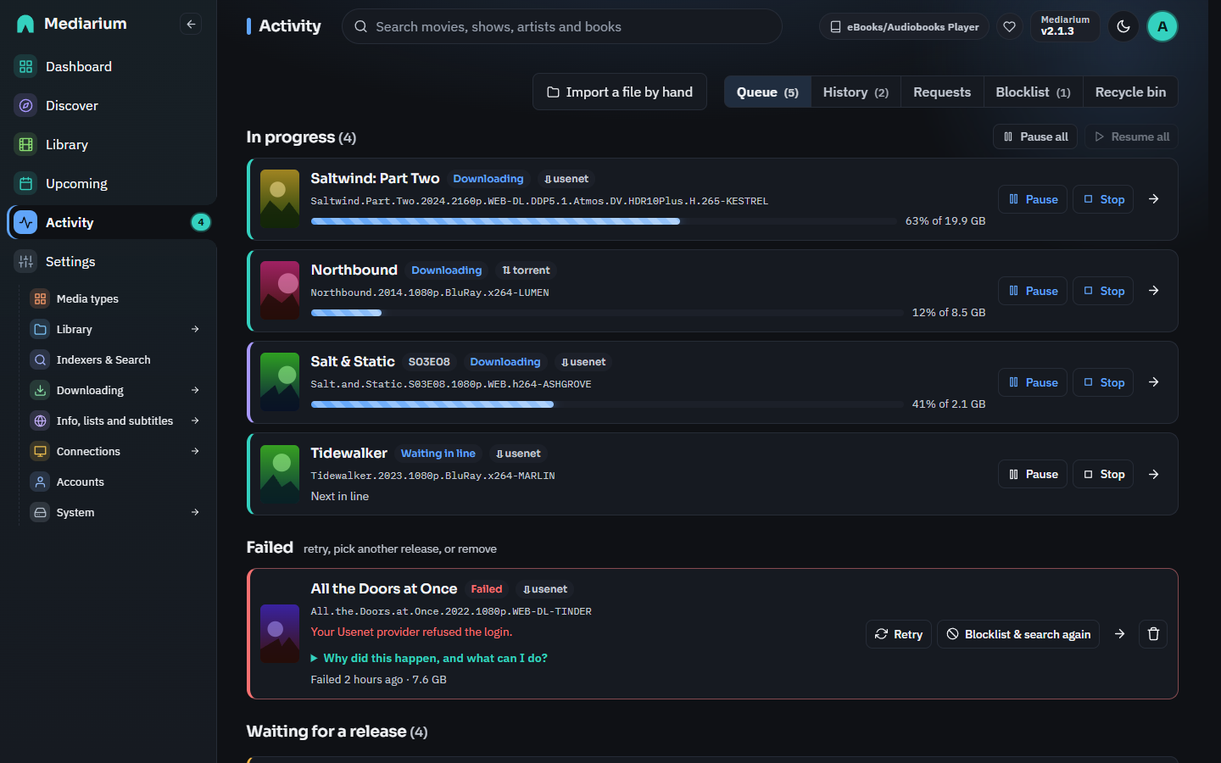Expand Info, lists and subtitles submenu

[195, 420]
